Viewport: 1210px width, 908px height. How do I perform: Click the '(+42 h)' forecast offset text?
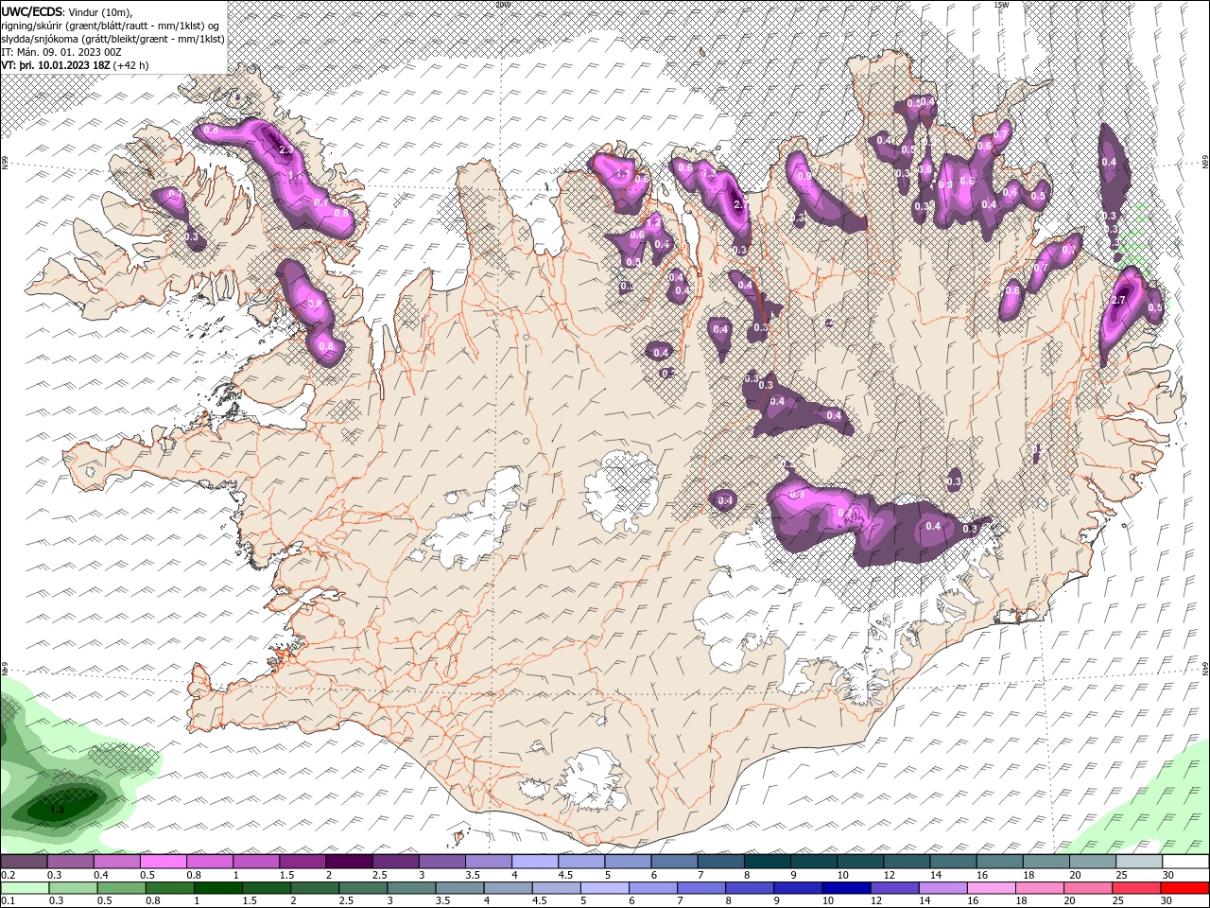click(x=131, y=65)
